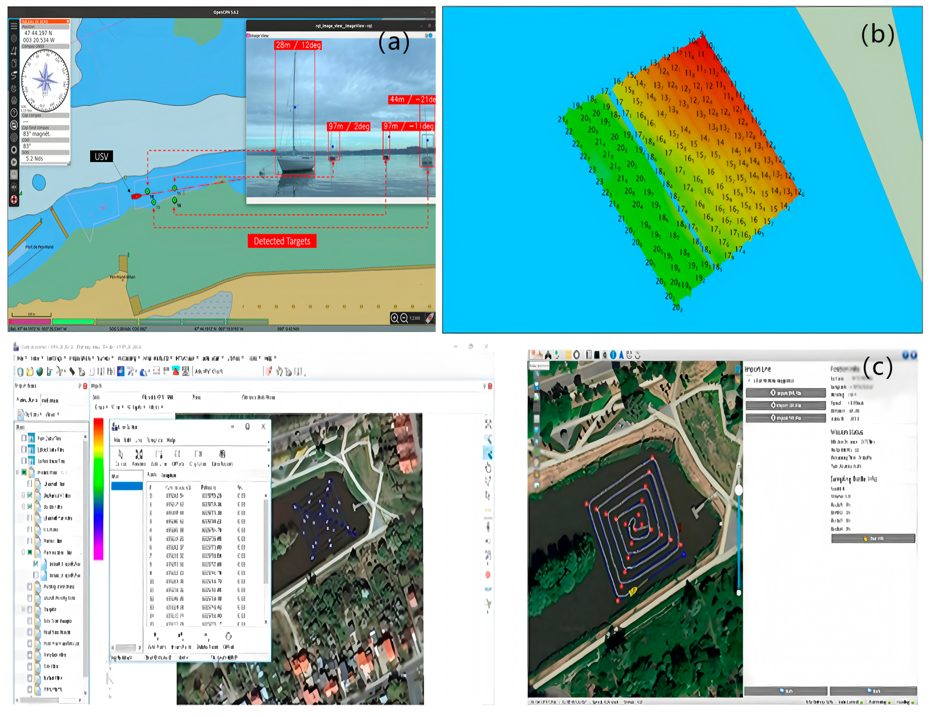Collapse the fourth layer group with green checkbox
This screenshot has width=931, height=717.
pyautogui.click(x=18, y=473)
